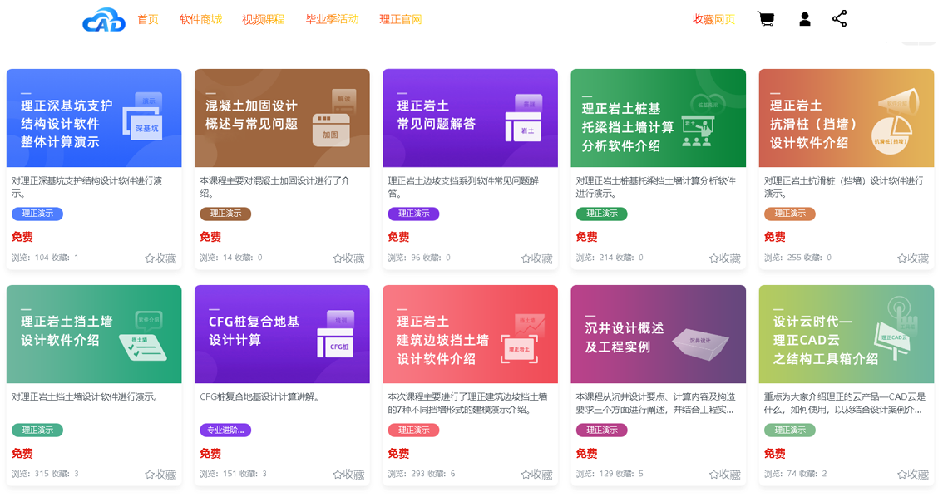Favorite the 建筑边坡挡土墙 course via star
Viewport: 943px width, 497px height.
tap(537, 475)
